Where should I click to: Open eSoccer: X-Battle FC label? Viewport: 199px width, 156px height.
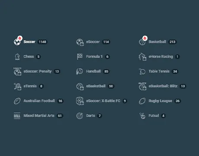[x=103, y=101]
